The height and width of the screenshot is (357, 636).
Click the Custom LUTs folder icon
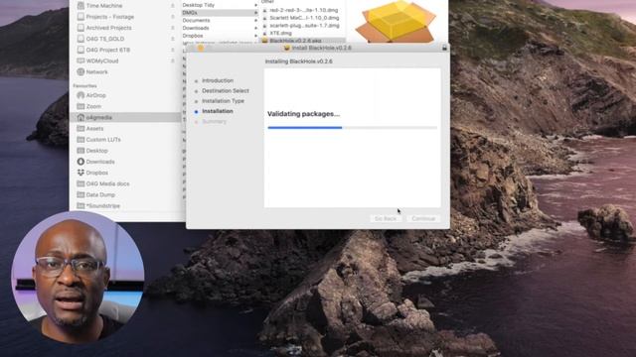pyautogui.click(x=80, y=139)
